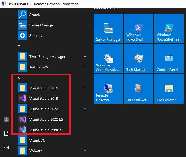Expand the VisualSVN folder chevron
This screenshot has width=186, height=157.
click(85, 140)
